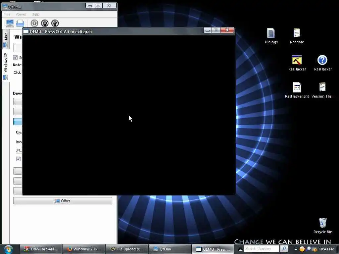Click inside the black QEMU display area
This screenshot has width=339, height=254.
(x=129, y=115)
